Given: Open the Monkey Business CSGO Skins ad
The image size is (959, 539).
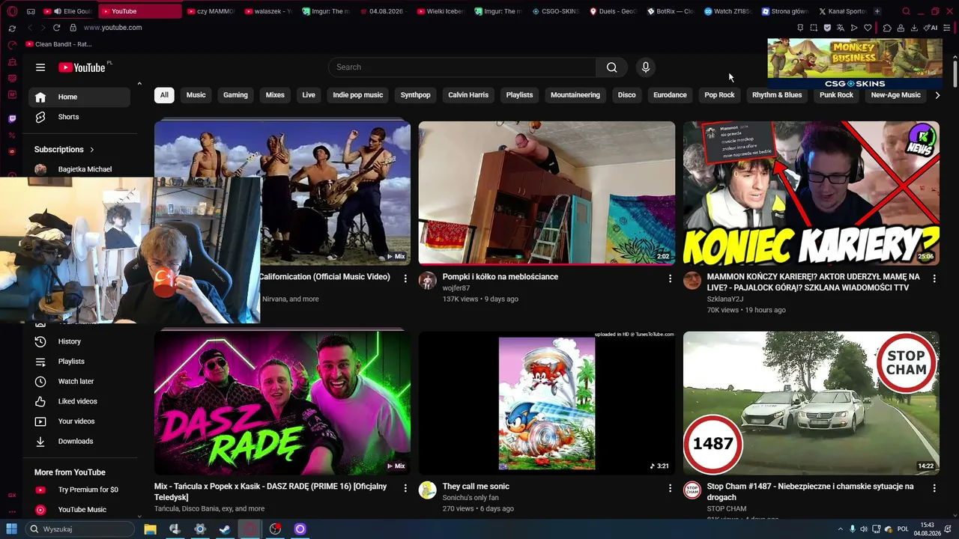Looking at the screenshot, I should click(x=855, y=64).
